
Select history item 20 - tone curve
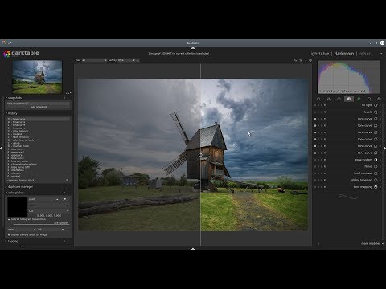(x=39, y=119)
